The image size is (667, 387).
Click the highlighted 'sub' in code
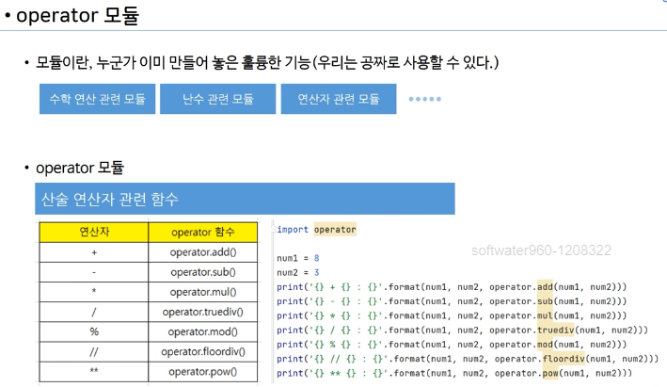pos(545,301)
